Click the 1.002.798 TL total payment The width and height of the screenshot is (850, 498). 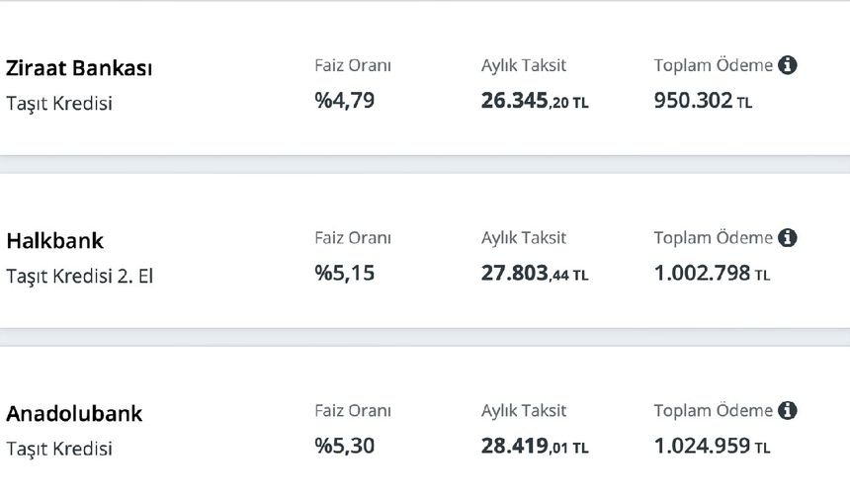pyautogui.click(x=712, y=274)
